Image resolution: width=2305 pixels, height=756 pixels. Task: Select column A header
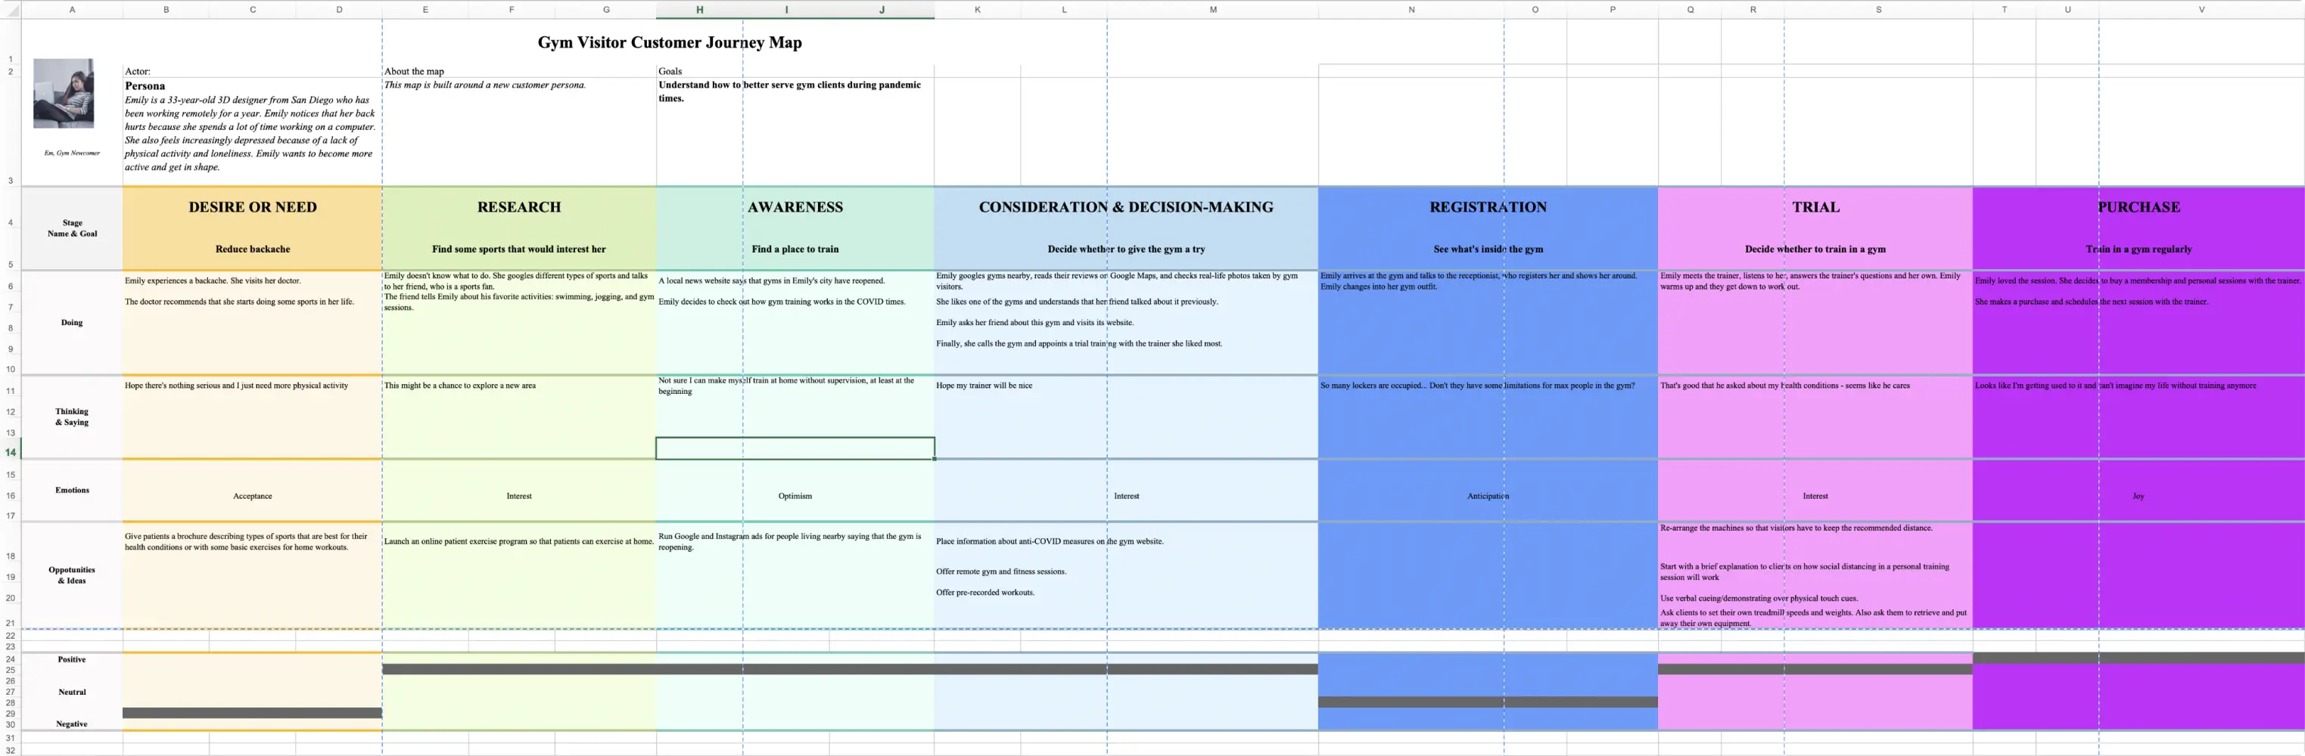(72, 10)
